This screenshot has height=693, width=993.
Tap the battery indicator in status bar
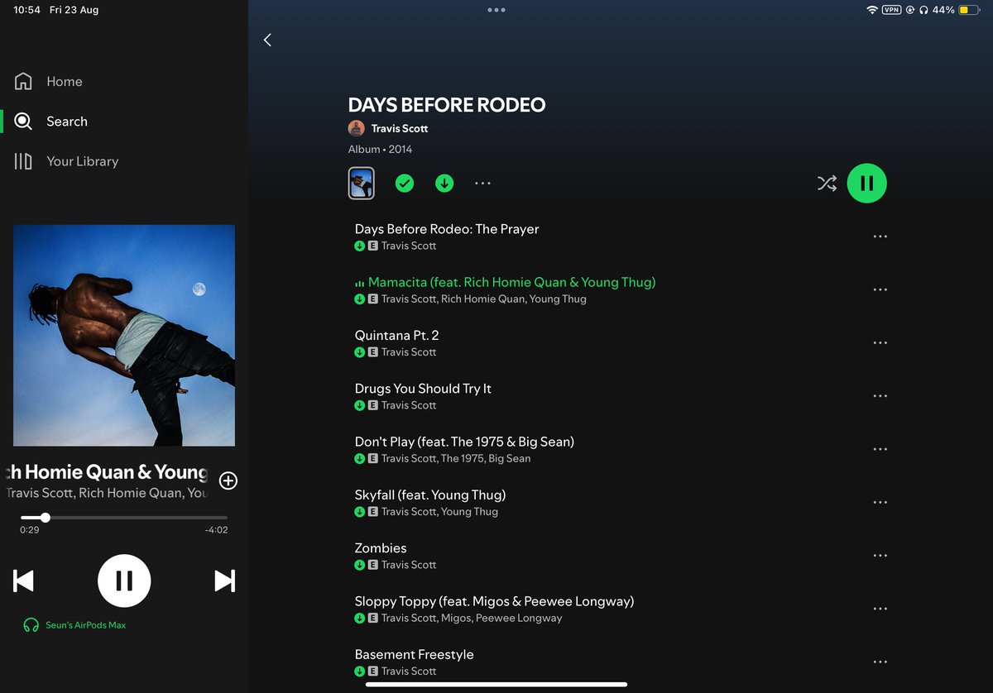[969, 10]
